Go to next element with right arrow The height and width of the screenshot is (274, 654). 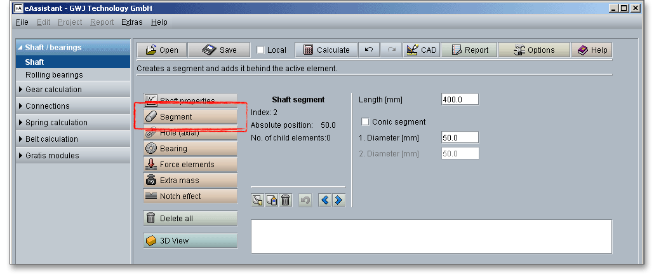coord(338,200)
